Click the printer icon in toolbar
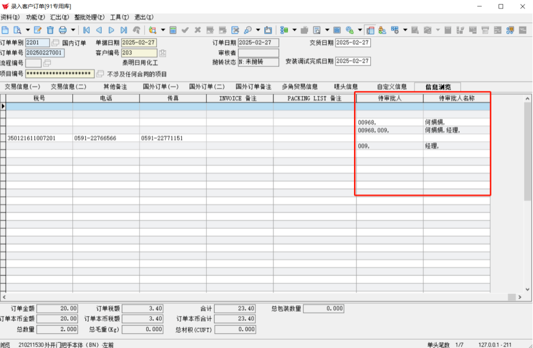The image size is (533, 348). [x=63, y=30]
